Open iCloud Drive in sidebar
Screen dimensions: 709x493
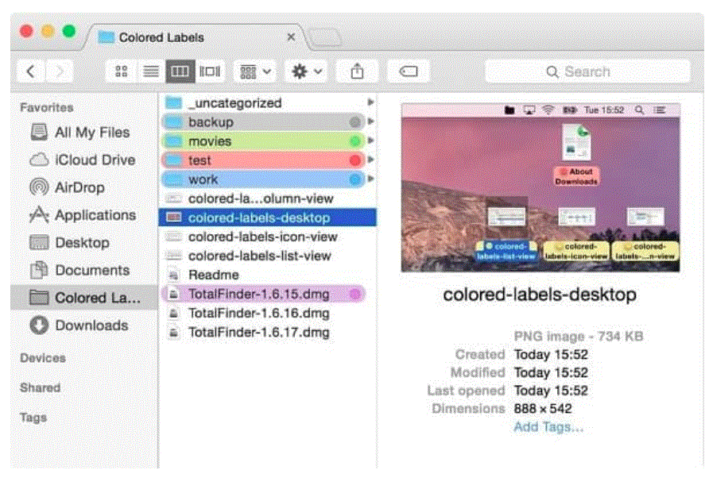(x=83, y=160)
